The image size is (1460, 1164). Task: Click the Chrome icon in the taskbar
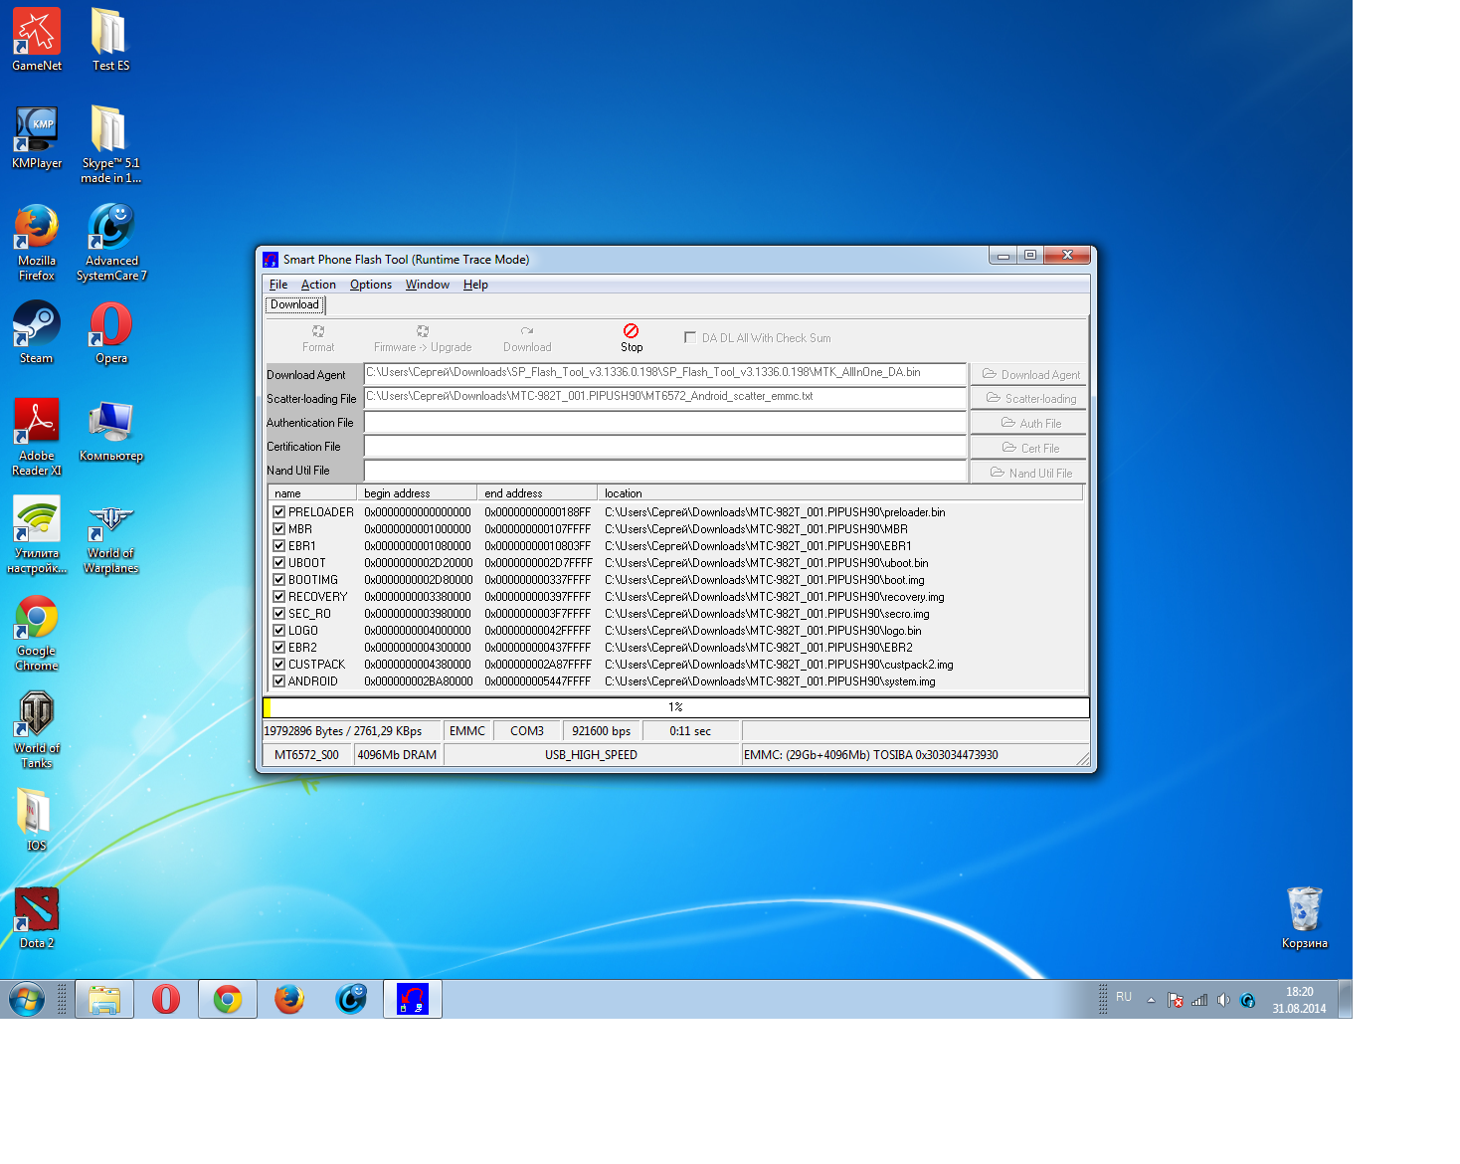click(228, 999)
